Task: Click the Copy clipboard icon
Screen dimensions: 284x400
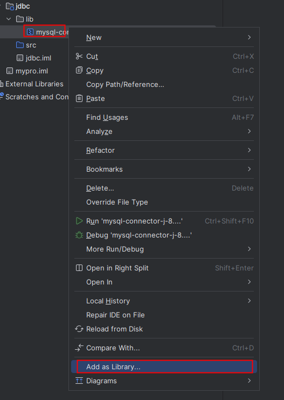Action: pyautogui.click(x=79, y=70)
